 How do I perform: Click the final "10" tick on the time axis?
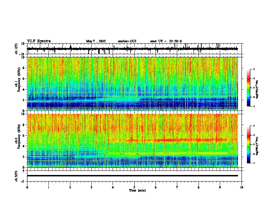(x=241, y=187)
